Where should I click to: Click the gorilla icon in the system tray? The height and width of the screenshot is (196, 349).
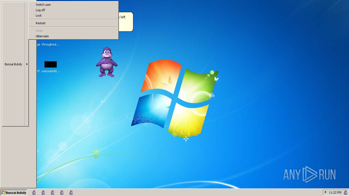(346, 192)
